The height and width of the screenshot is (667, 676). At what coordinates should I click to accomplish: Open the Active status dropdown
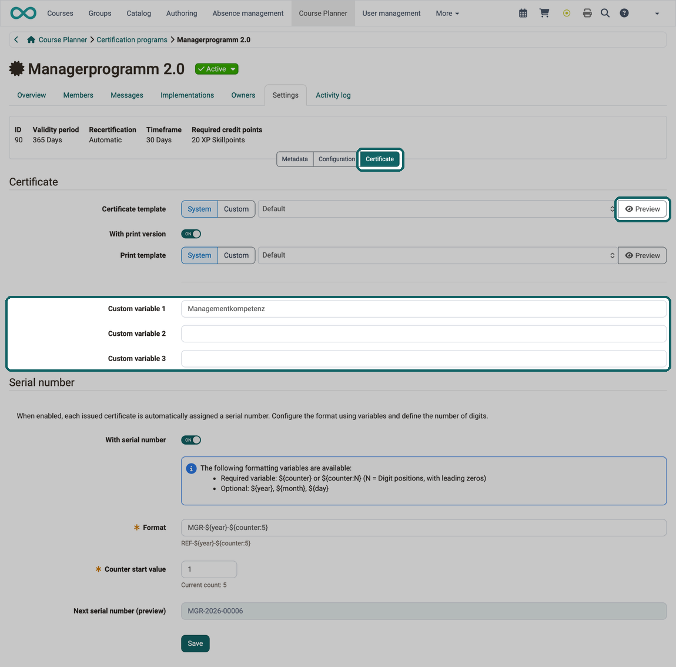[x=216, y=69]
